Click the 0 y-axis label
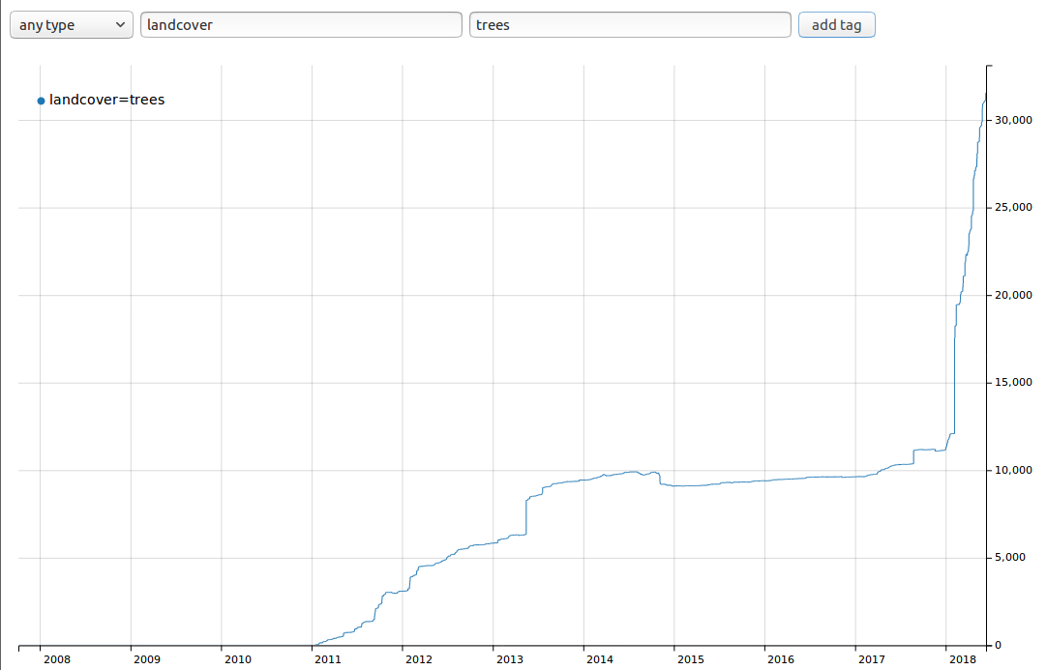1047x670 pixels. point(999,645)
